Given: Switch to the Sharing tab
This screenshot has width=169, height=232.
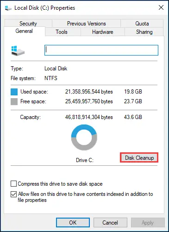Looking at the screenshot, I should (144, 32).
